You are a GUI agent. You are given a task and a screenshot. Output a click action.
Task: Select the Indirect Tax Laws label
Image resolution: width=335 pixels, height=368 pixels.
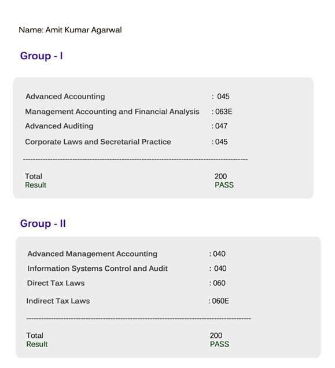click(58, 301)
